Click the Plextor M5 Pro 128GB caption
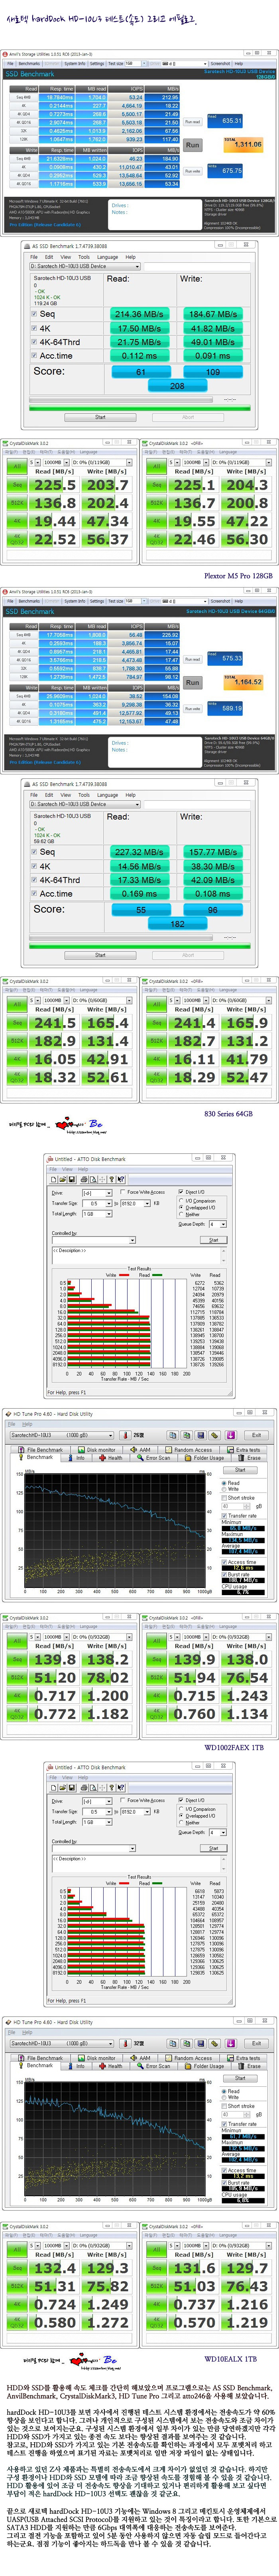 click(238, 575)
